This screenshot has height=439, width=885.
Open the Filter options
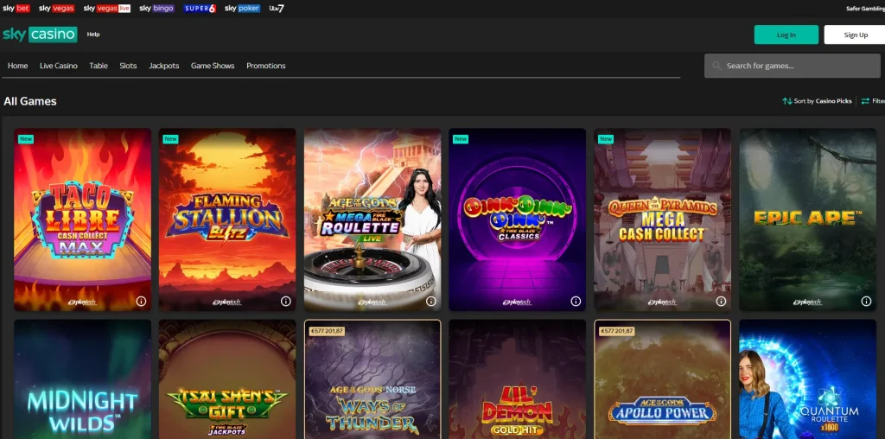873,101
